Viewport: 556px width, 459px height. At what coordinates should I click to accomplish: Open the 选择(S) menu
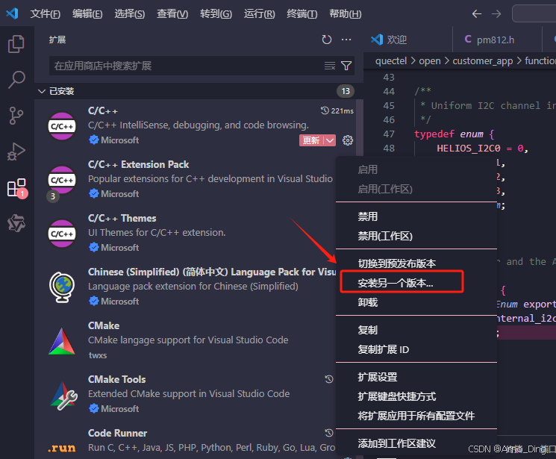(129, 14)
